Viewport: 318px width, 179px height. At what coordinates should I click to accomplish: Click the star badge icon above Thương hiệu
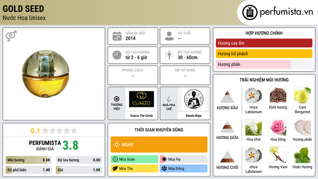point(117,99)
